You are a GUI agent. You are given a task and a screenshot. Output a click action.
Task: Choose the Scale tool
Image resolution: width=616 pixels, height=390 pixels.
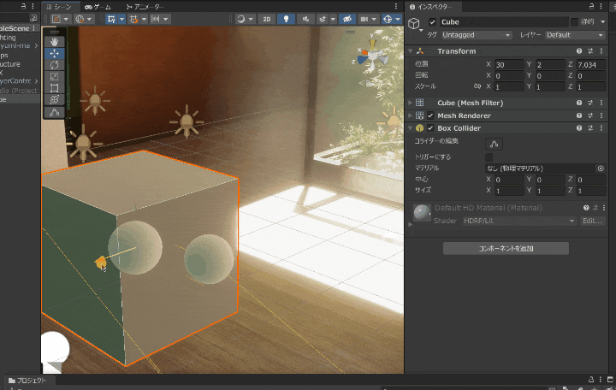pyautogui.click(x=54, y=76)
